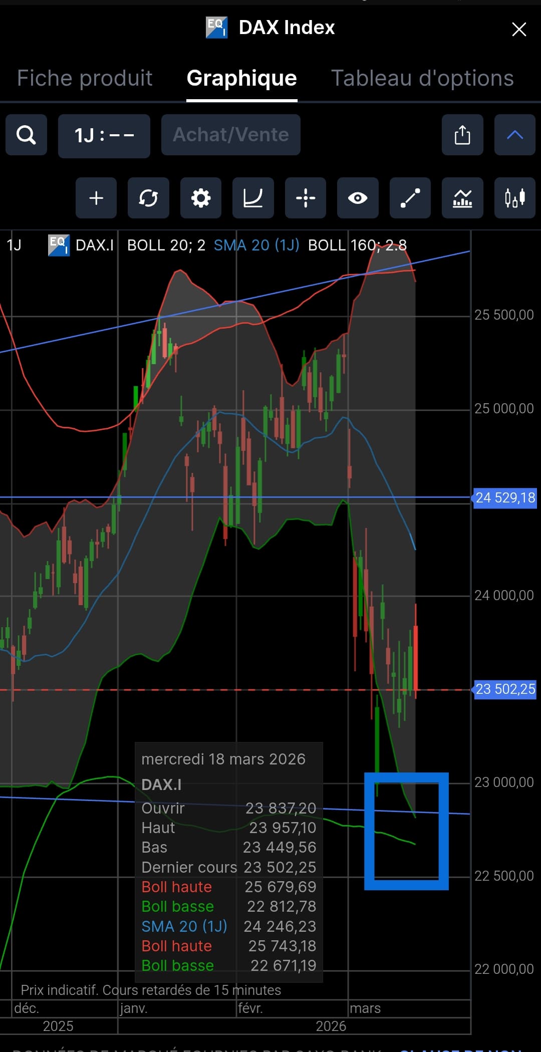Open the Tableau d'options tab
The image size is (541, 1052).
(x=422, y=78)
